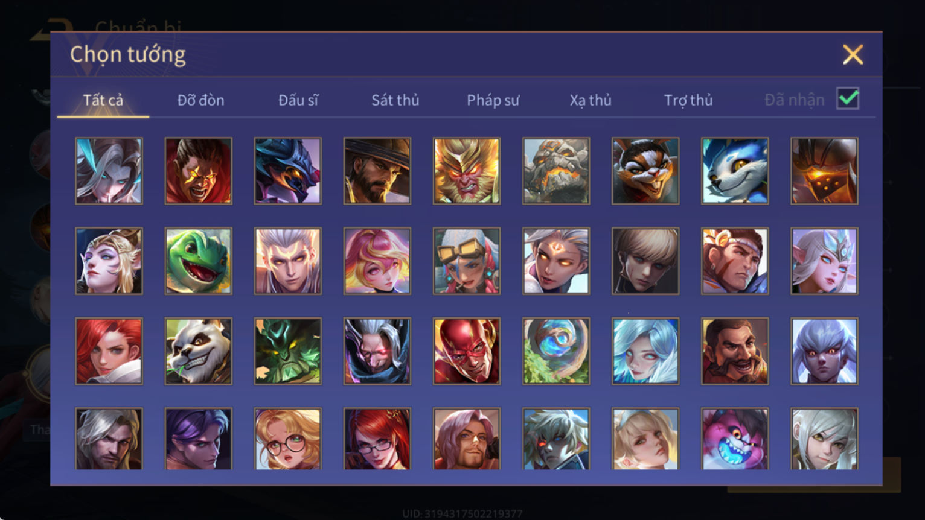Viewport: 925px width, 520px height.
Task: Choose the panda hero portrait
Action: (x=199, y=351)
